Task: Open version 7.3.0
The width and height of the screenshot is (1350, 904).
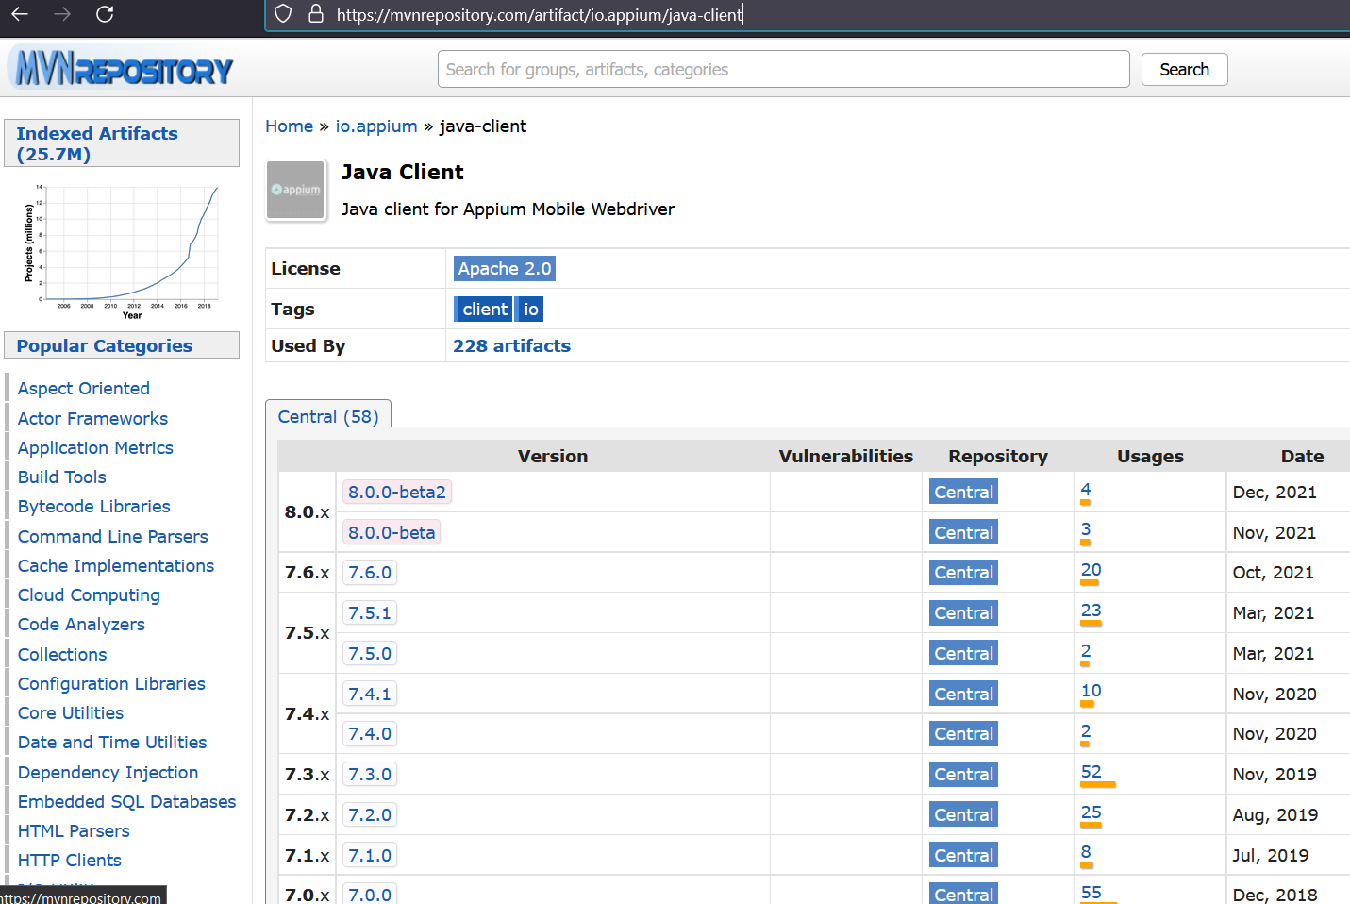Action: click(x=370, y=775)
